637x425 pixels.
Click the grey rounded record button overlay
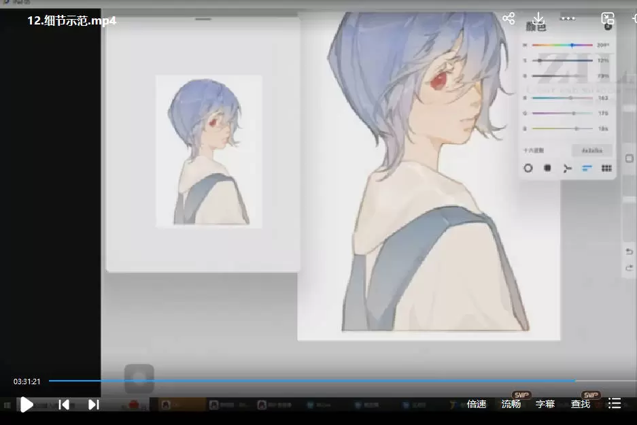[x=139, y=379]
